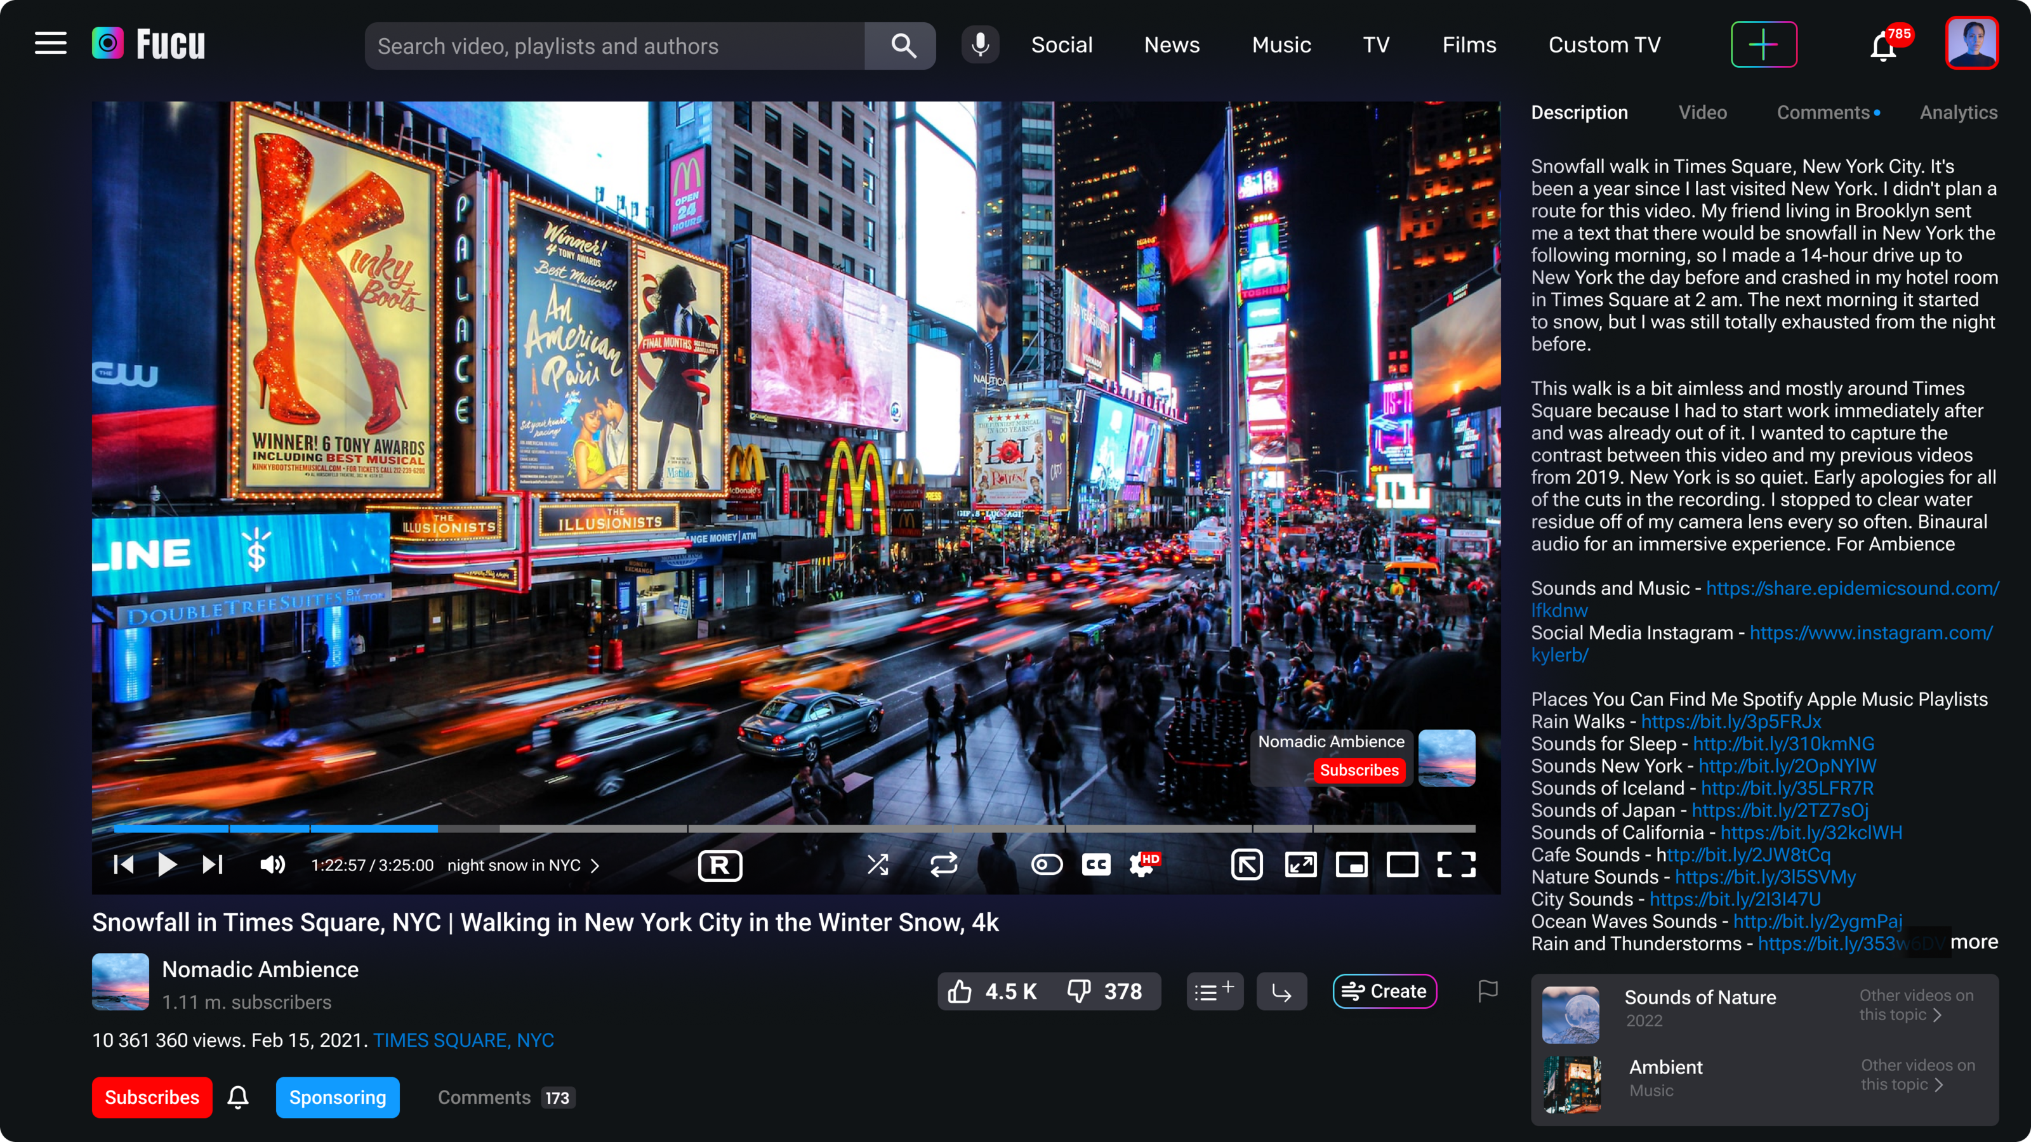Click the blue Sponsoring button
The width and height of the screenshot is (2031, 1142).
(338, 1097)
